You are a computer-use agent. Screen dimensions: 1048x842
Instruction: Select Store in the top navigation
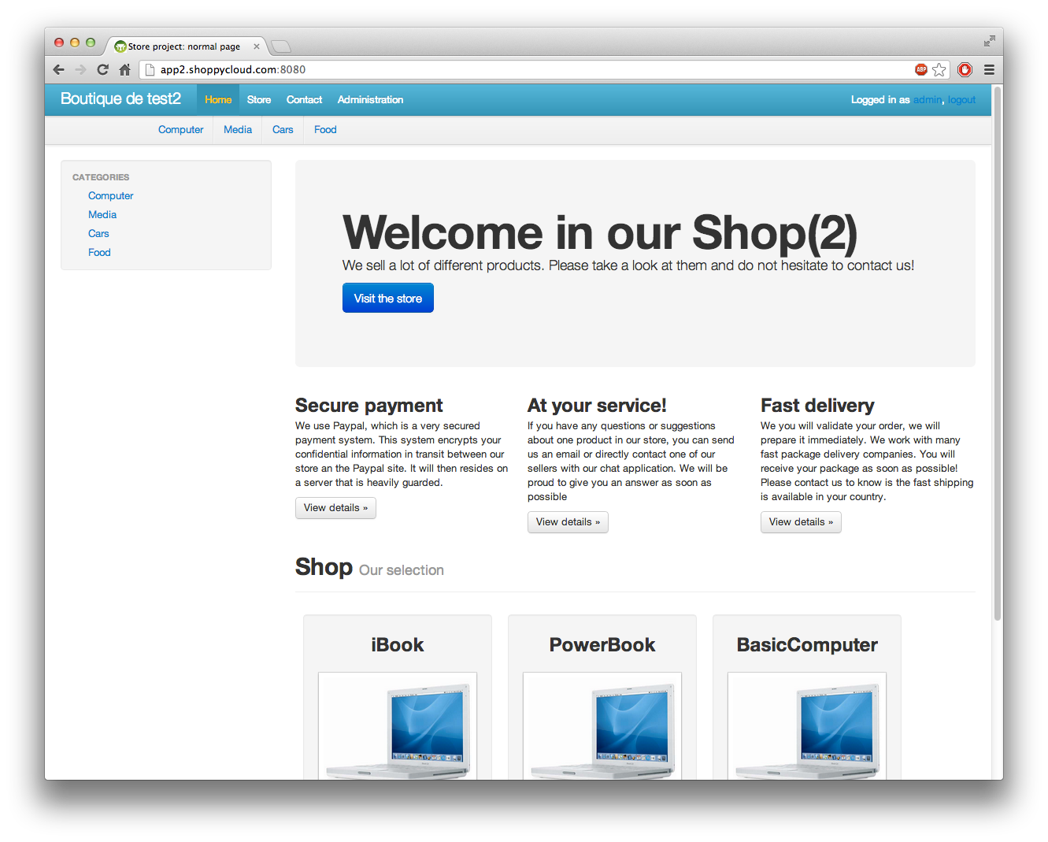(x=258, y=100)
